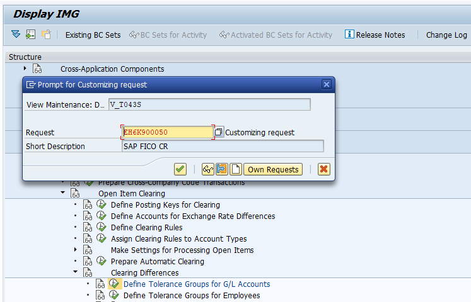Click the request hierarchy icon in the dialog
The image size is (471, 302).
[x=222, y=169]
